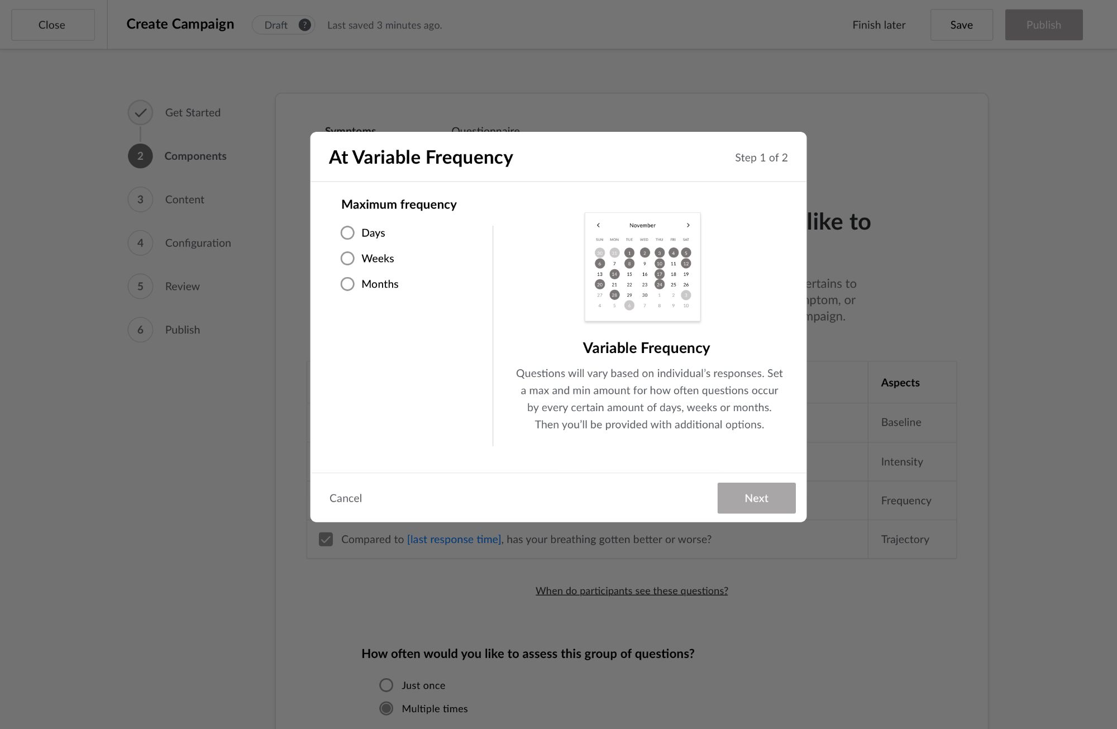Screen dimensions: 1117x729
Task: Choose the Multiple times radio option
Action: (386, 708)
